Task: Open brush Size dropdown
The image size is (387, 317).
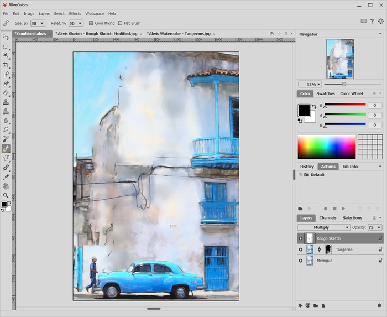Action: coord(42,23)
